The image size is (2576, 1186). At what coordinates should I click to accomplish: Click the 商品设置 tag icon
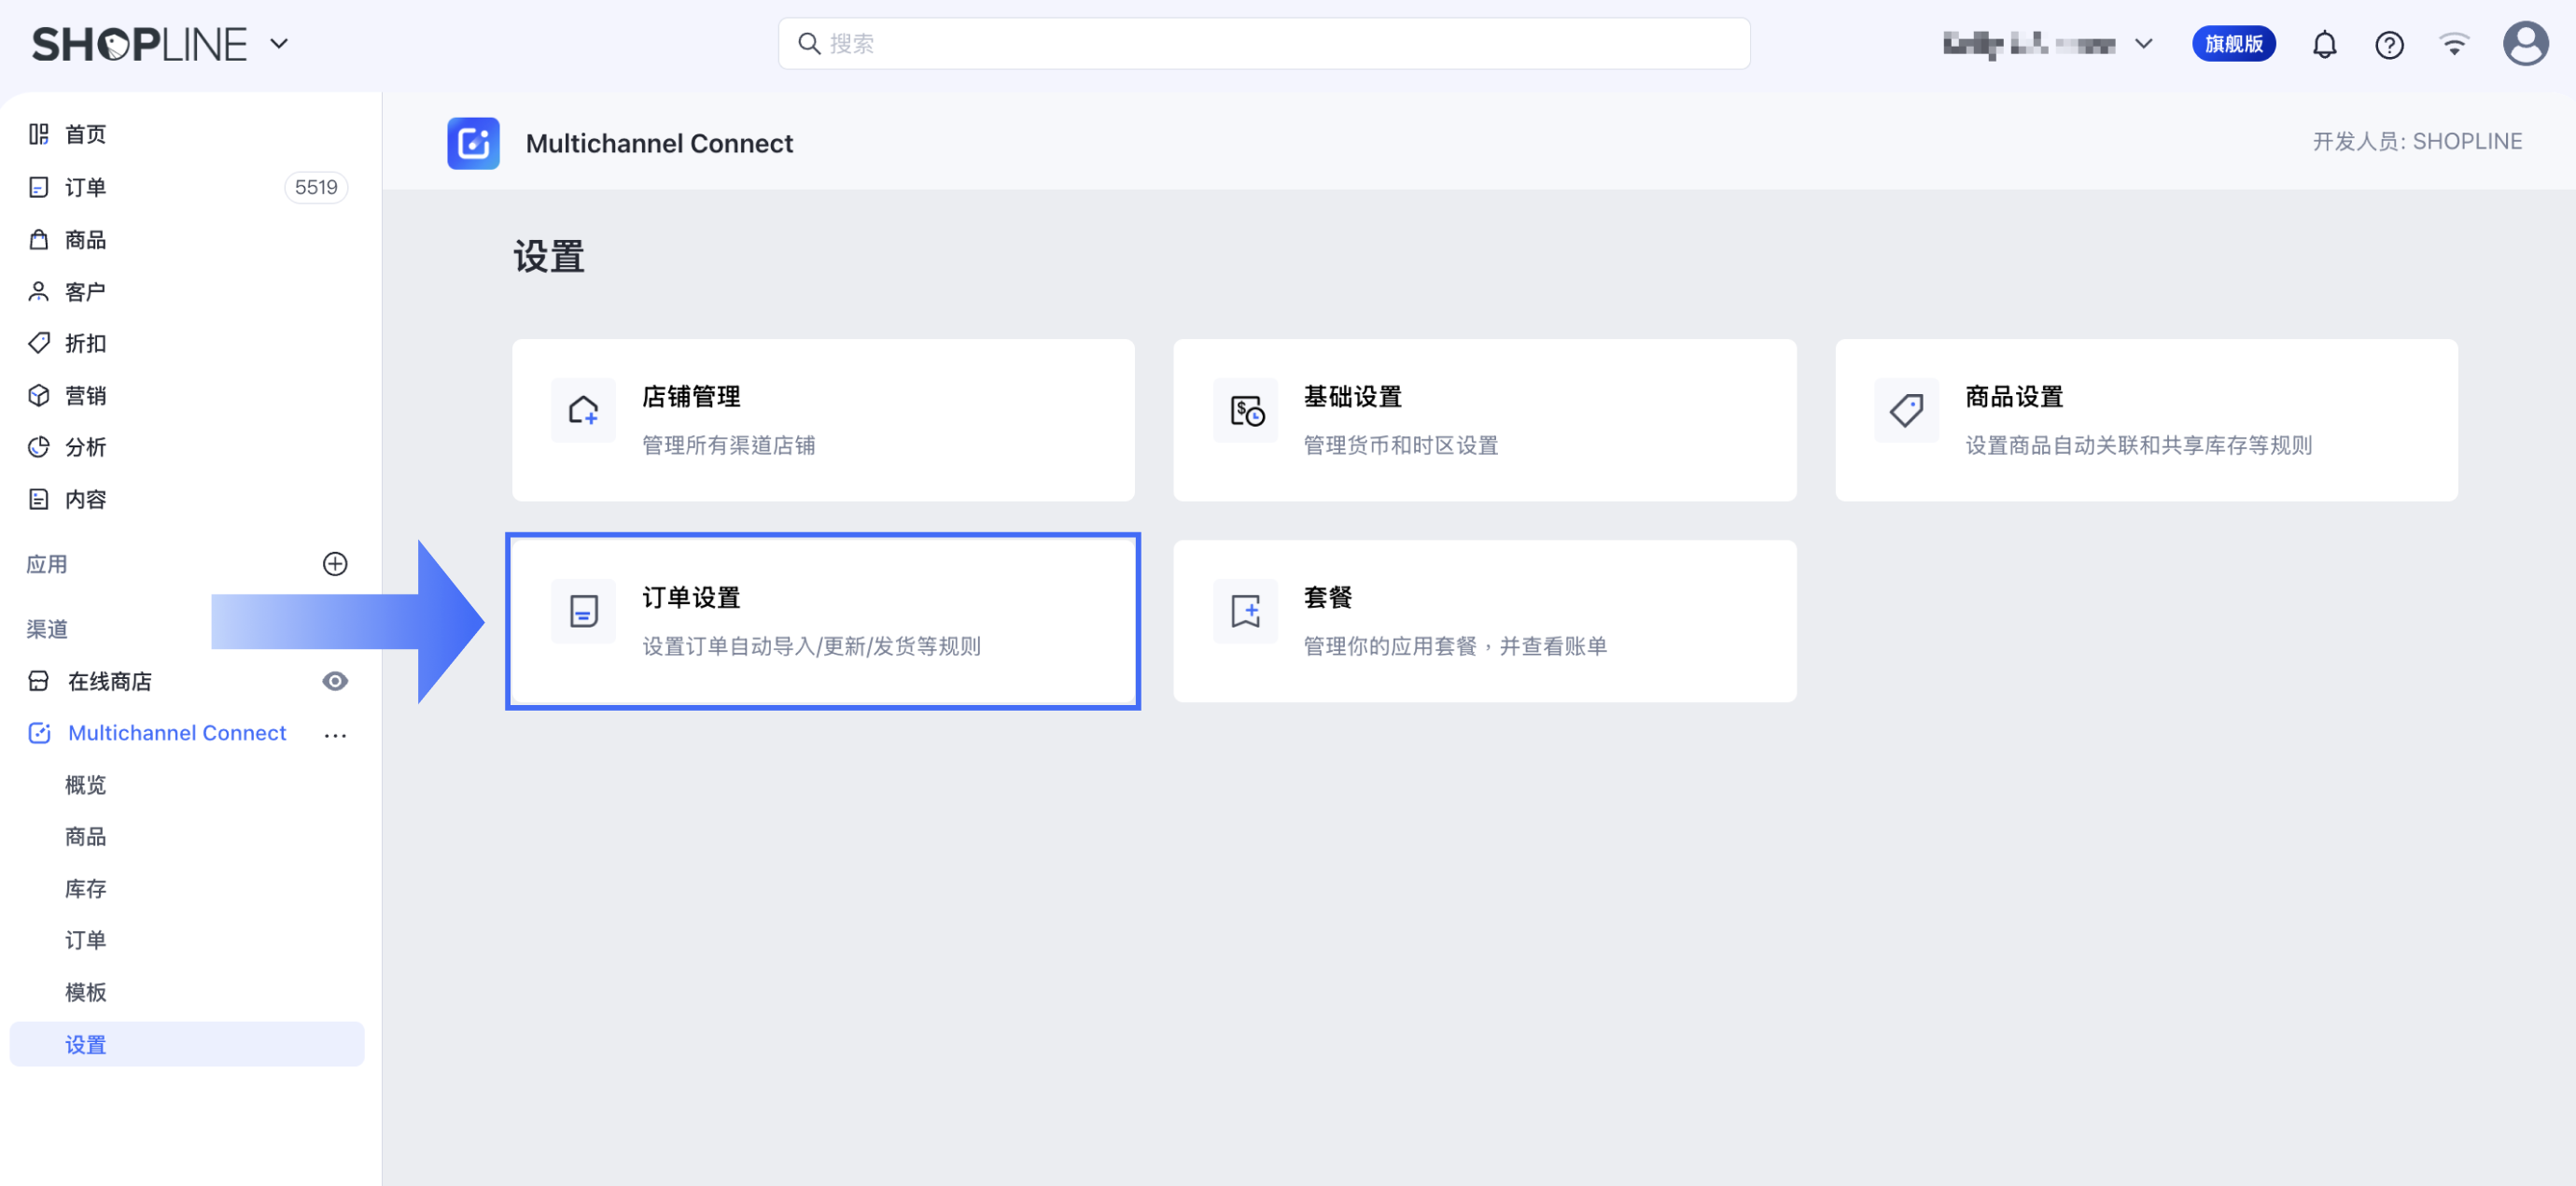tap(1906, 410)
